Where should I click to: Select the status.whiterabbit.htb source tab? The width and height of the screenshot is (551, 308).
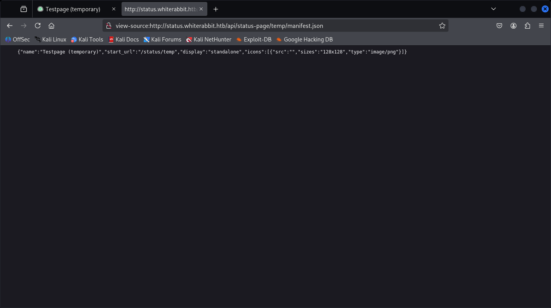coord(160,9)
